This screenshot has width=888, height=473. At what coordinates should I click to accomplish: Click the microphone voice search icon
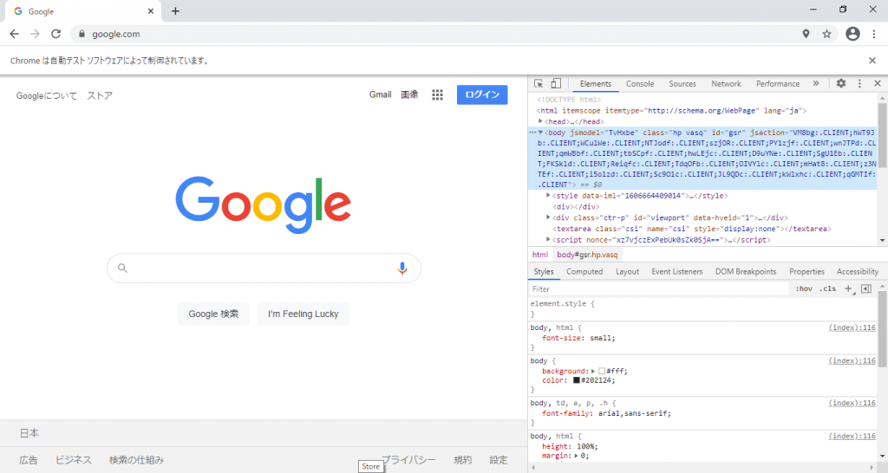click(x=402, y=269)
